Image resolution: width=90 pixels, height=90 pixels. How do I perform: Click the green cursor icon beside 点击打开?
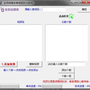coord(71,16)
